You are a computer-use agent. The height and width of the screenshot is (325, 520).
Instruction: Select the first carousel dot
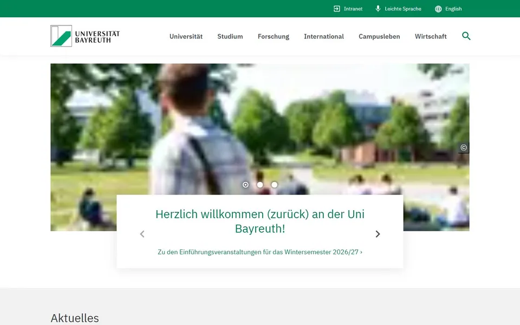click(x=245, y=185)
